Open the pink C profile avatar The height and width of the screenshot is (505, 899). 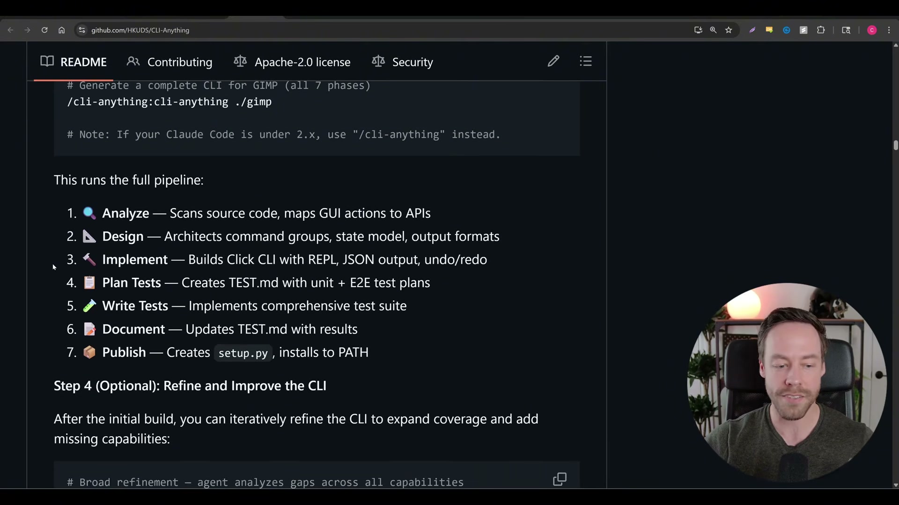872,30
